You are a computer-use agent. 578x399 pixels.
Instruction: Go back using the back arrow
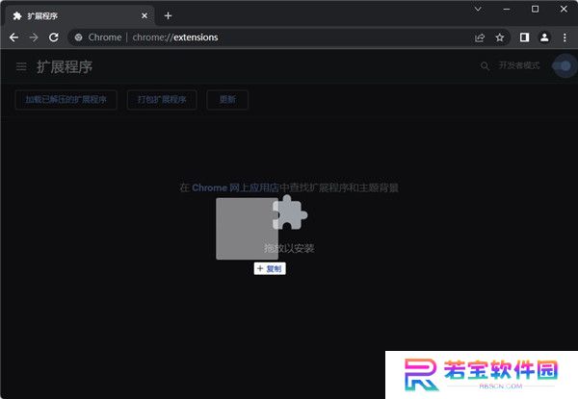[x=14, y=37]
